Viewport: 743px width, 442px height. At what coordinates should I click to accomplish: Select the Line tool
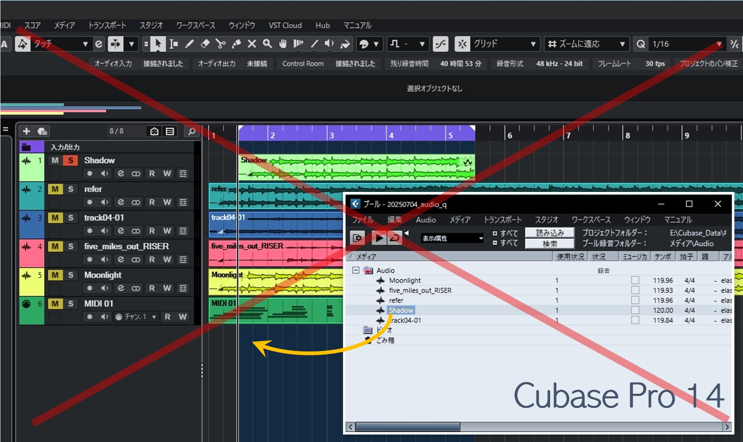tap(314, 44)
